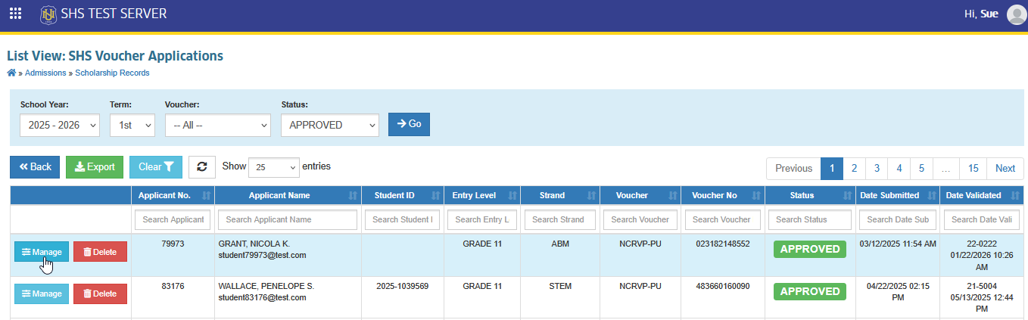The width and height of the screenshot is (1028, 320).
Task: Open the apps grid menu icon
Action: tap(15, 14)
